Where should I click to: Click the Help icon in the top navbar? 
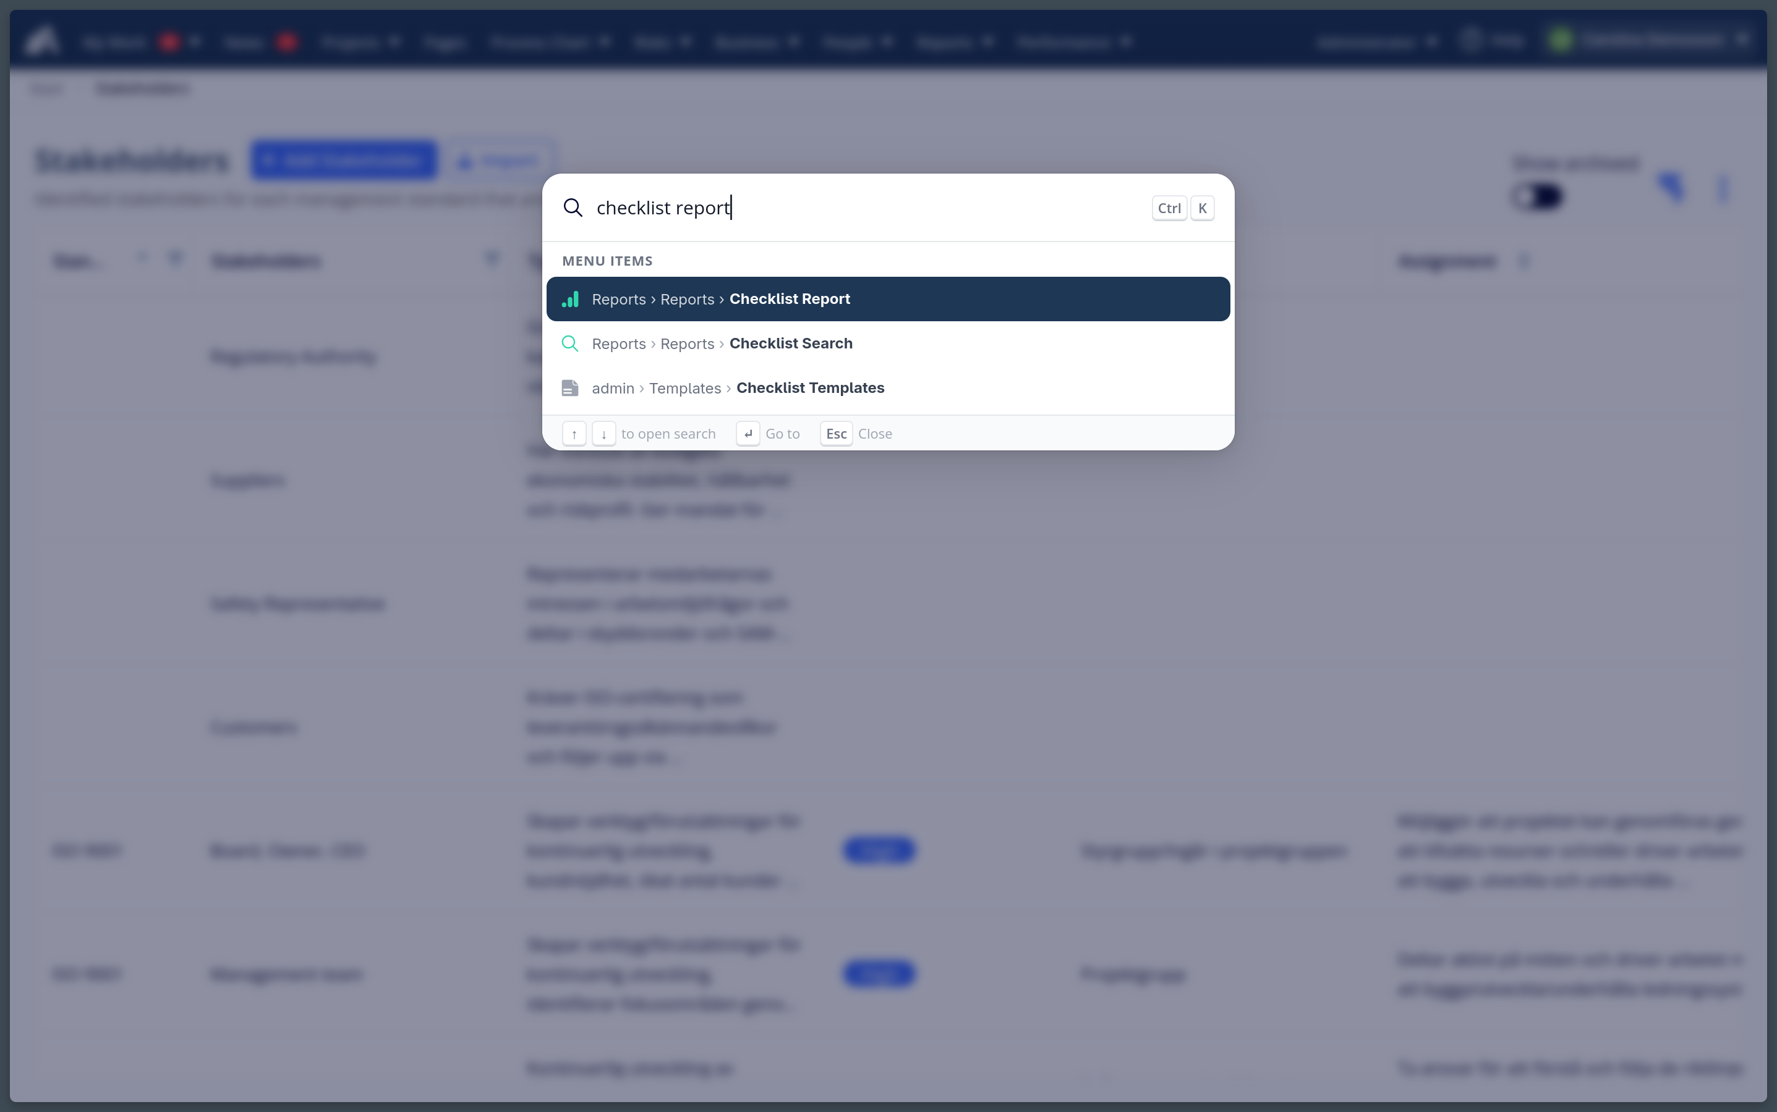pos(1472,40)
